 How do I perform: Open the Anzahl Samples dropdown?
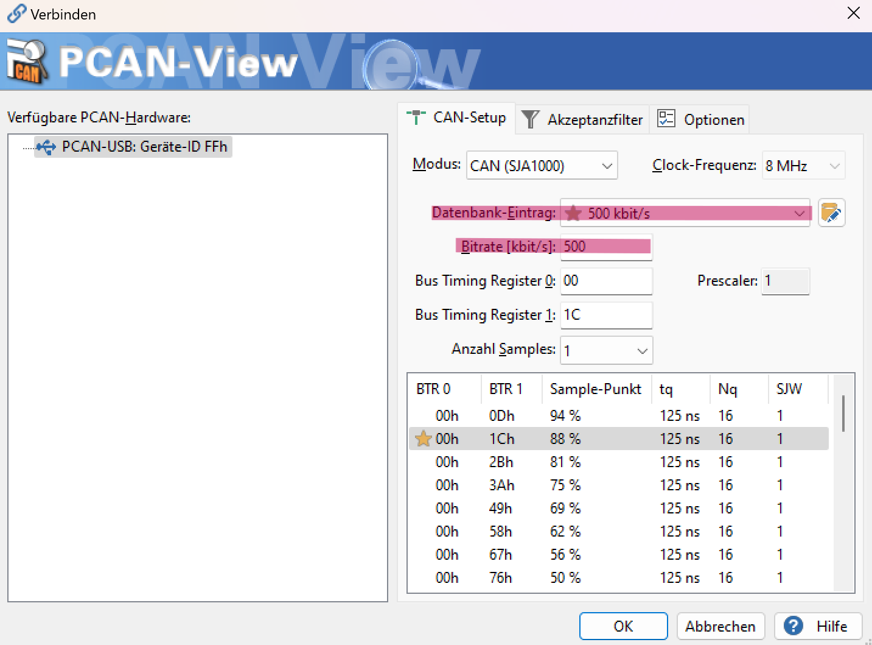(x=606, y=350)
